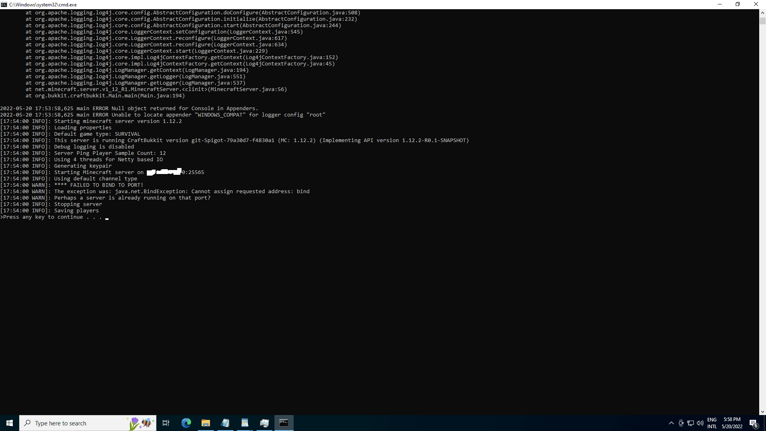Click the scrollbar down arrow in console
The height and width of the screenshot is (431, 766).
[x=762, y=411]
